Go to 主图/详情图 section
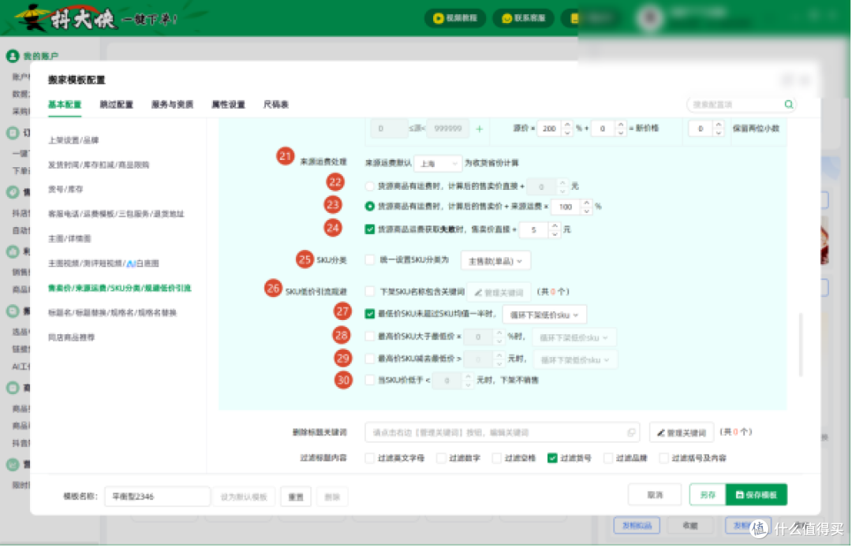 click(x=69, y=238)
